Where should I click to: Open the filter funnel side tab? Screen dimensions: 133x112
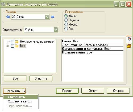point(129,39)
